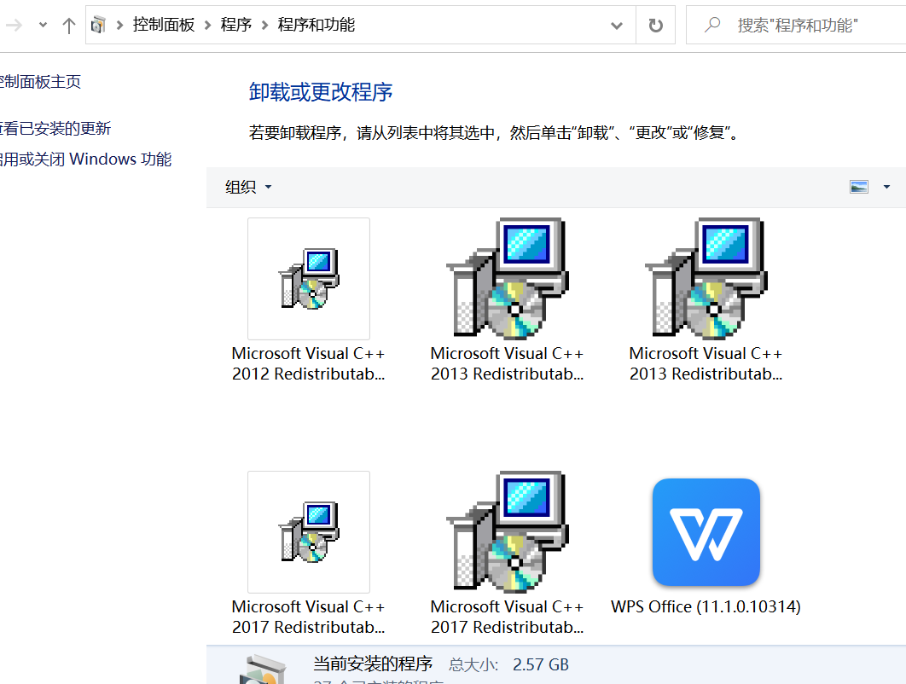Open 启用或关闭 Windows 功能

click(x=85, y=159)
